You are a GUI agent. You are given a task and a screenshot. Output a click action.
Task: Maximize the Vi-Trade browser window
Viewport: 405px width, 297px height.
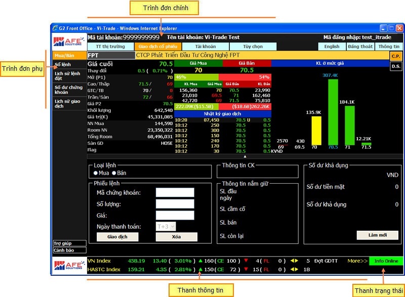[391, 28]
